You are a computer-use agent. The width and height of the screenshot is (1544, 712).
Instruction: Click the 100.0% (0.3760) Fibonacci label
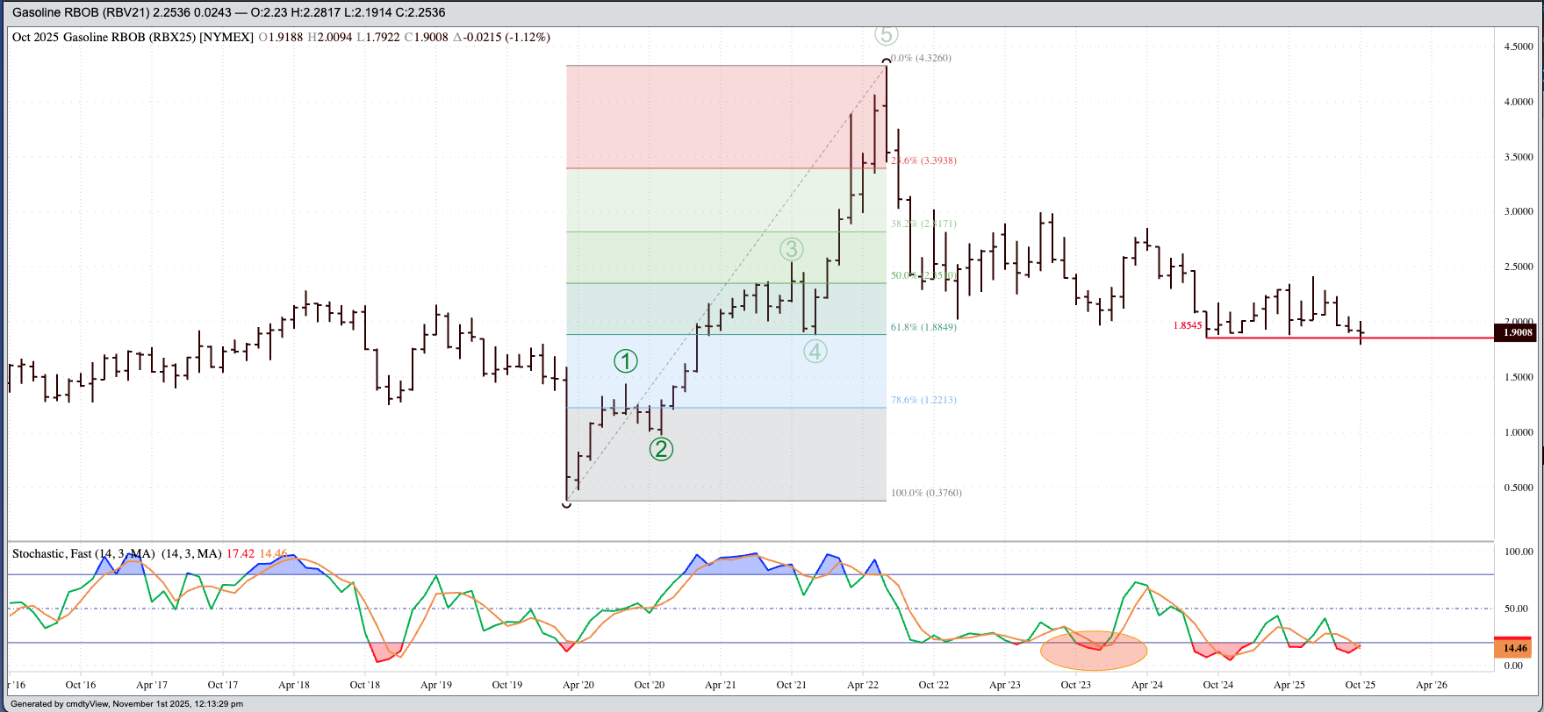(x=926, y=493)
